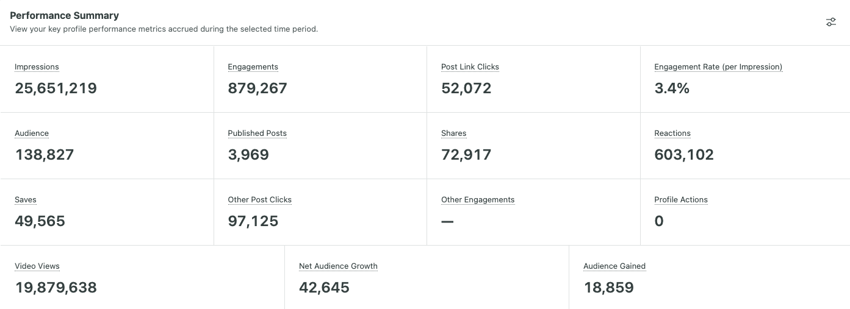The height and width of the screenshot is (309, 850).
Task: Click the Impressions metric label
Action: click(37, 67)
